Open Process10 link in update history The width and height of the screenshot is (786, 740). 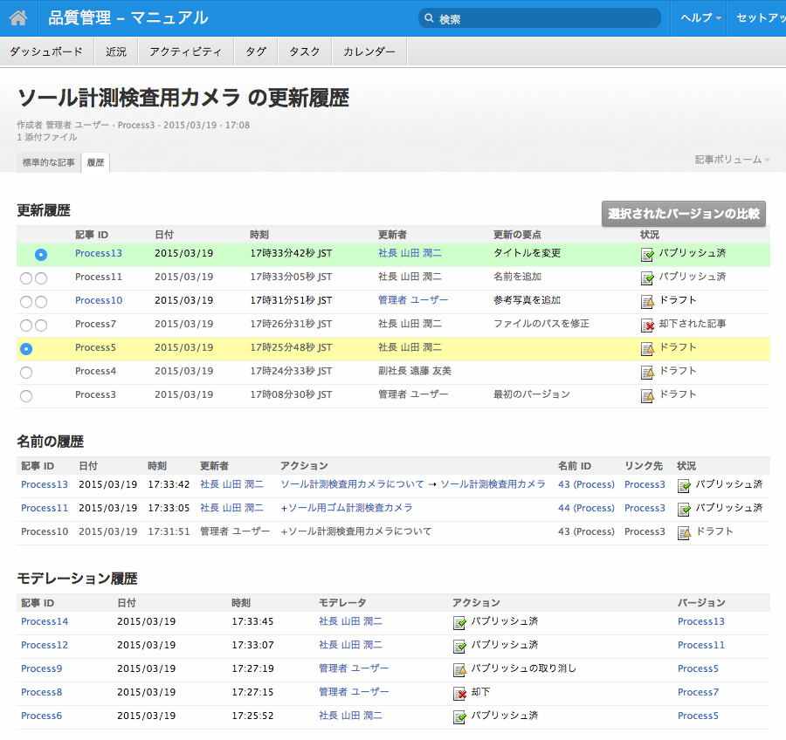[x=98, y=300]
